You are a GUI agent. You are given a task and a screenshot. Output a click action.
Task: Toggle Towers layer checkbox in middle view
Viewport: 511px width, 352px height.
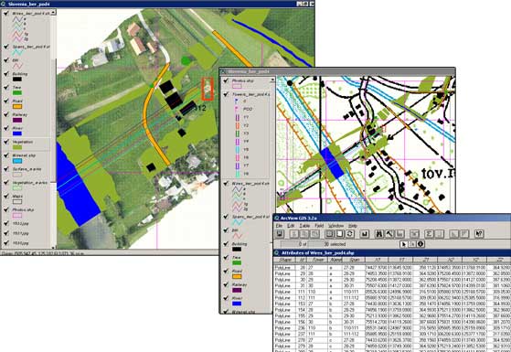226,94
